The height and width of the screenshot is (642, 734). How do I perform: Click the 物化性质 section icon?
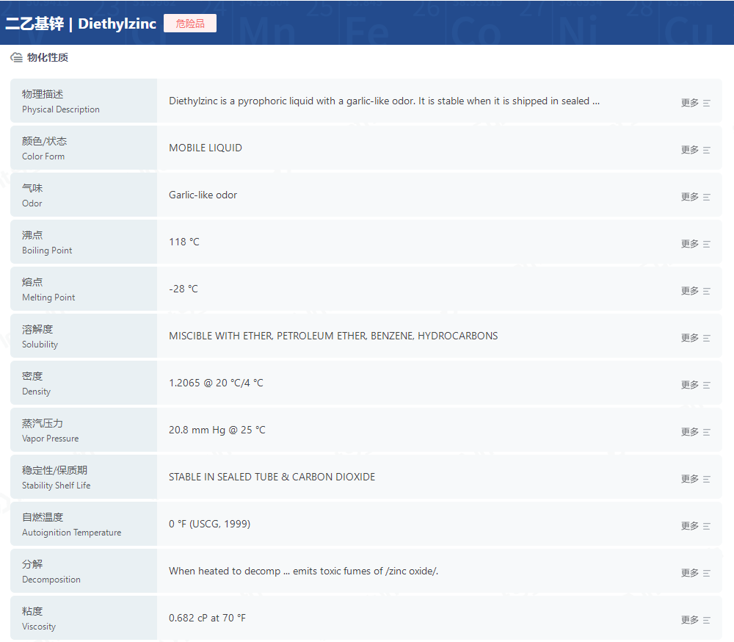(16, 57)
